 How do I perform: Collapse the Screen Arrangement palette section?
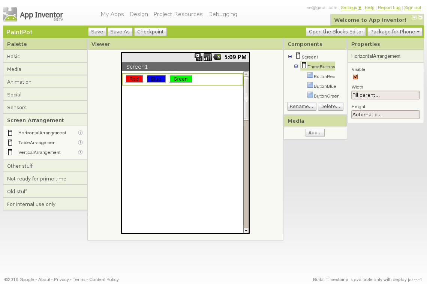45,120
